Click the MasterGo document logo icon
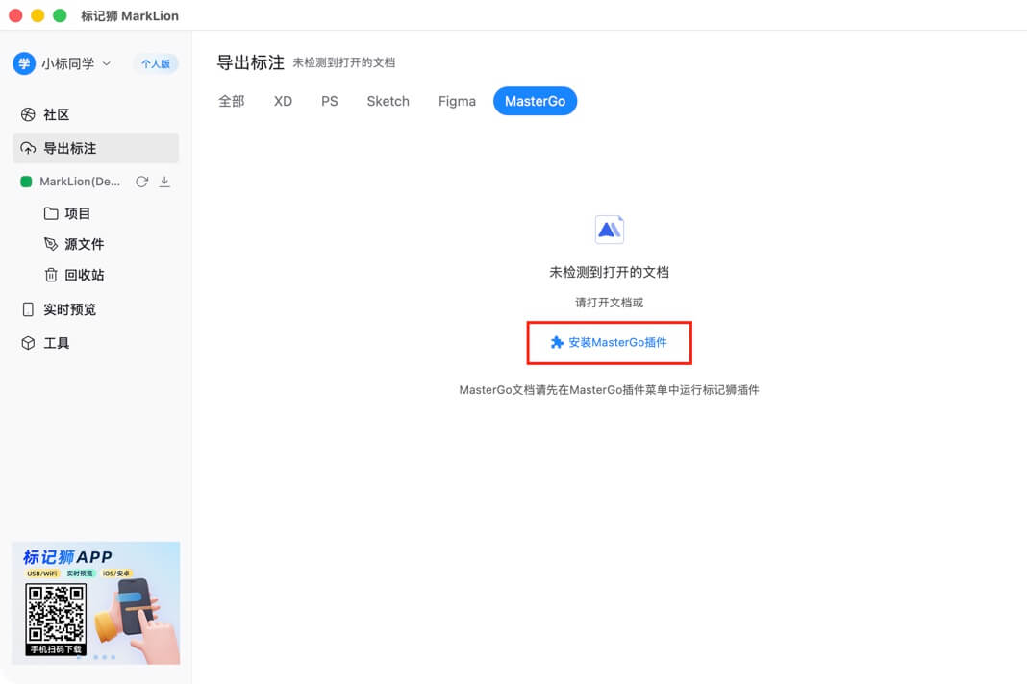This screenshot has height=684, width=1027. point(609,229)
